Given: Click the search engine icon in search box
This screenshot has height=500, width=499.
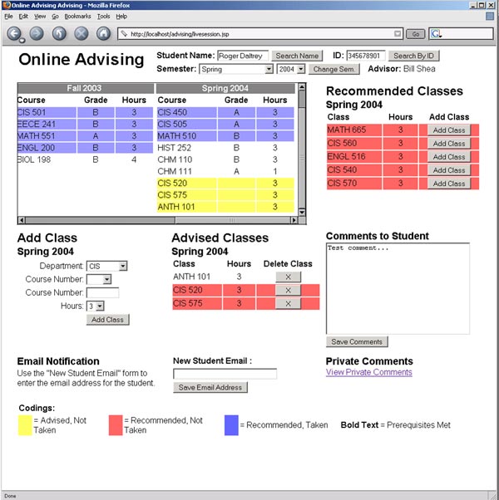Looking at the screenshot, I should pos(436,34).
